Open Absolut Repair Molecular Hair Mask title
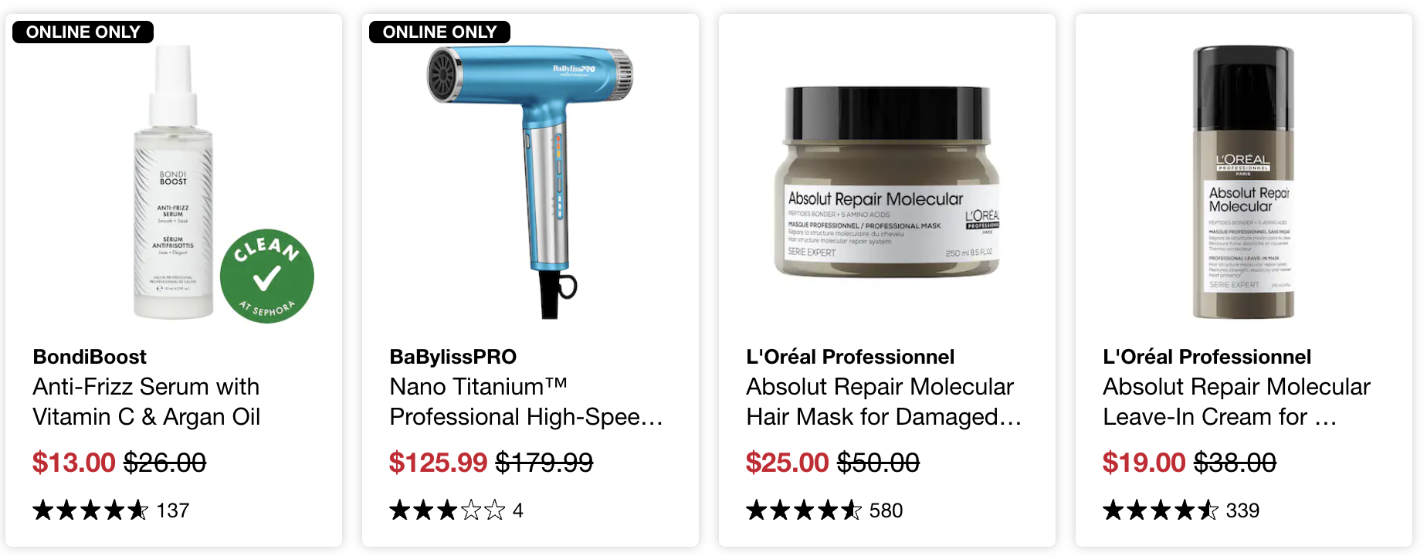 point(883,402)
